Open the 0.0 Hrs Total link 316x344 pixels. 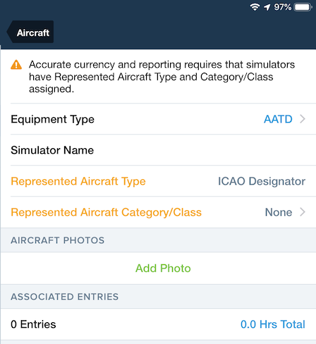(x=273, y=324)
